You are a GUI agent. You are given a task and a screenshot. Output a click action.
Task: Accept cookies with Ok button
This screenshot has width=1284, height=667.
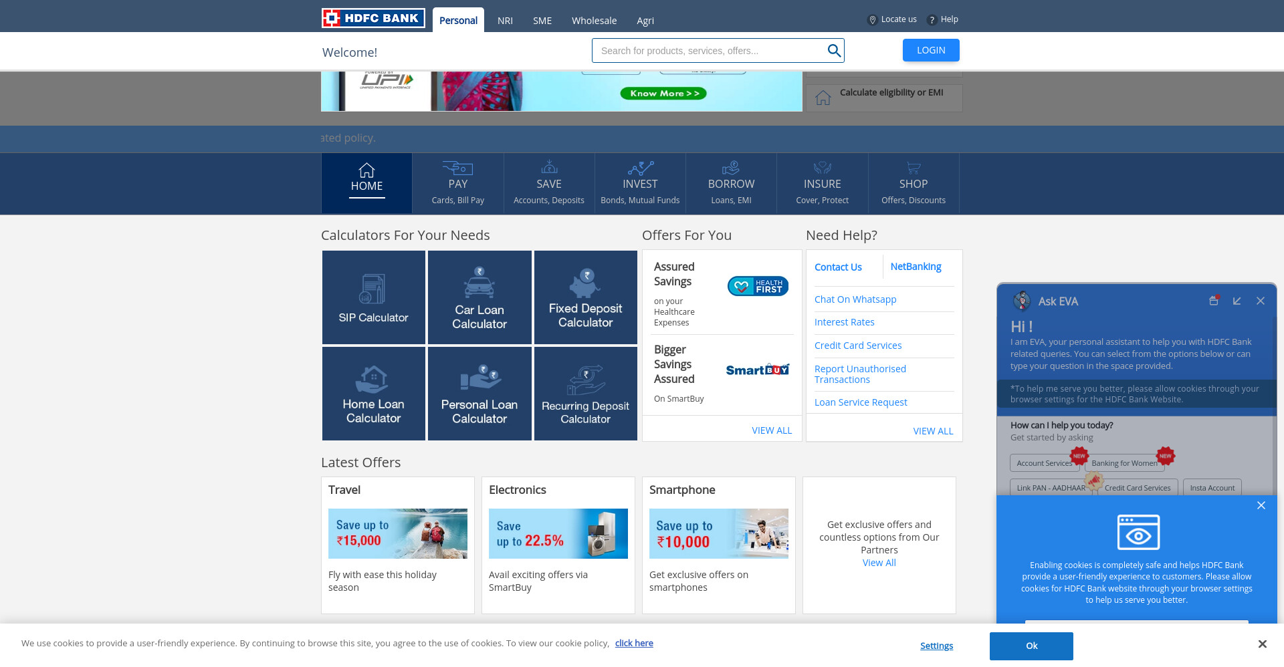[x=1031, y=646]
